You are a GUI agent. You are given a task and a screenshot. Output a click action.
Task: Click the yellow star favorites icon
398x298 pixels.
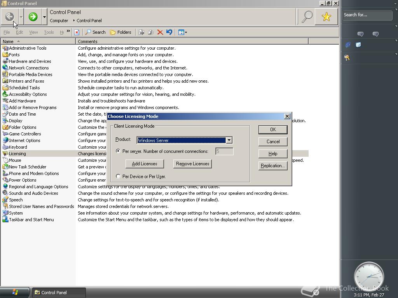(x=326, y=17)
